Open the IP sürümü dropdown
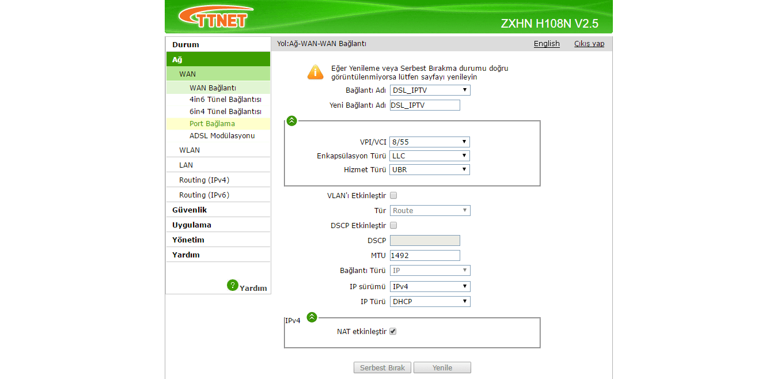The width and height of the screenshot is (773, 379). (430, 287)
